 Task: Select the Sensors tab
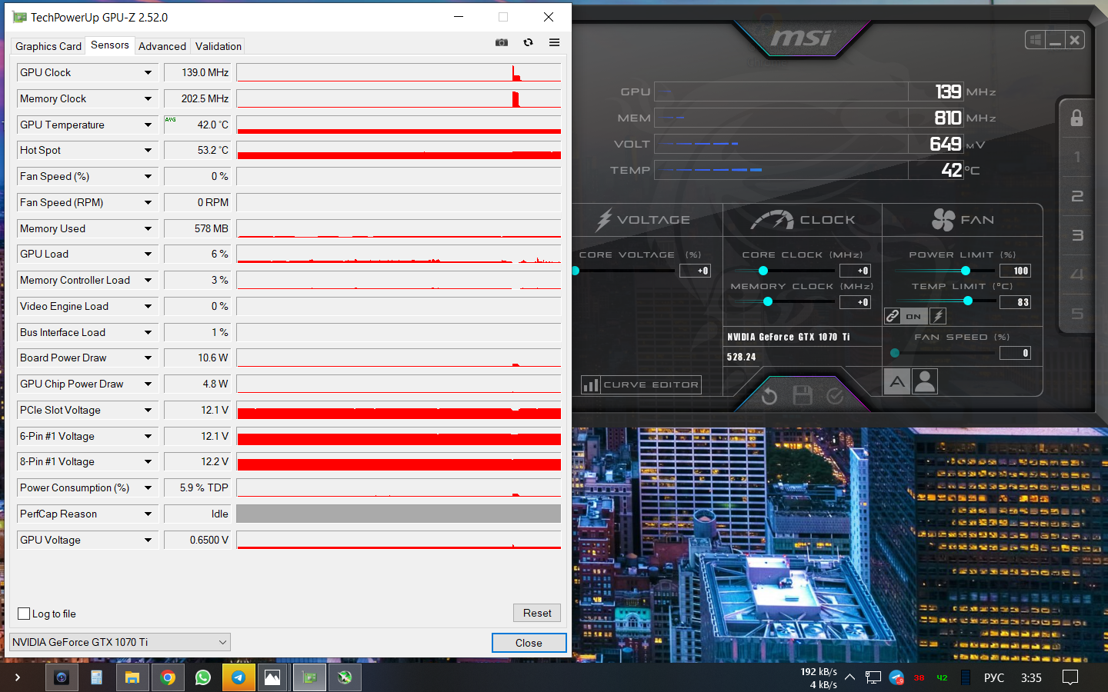point(110,45)
